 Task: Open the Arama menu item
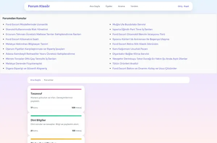pyautogui.click(x=122, y=6)
